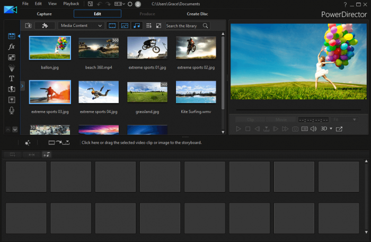Toggle the image files filter
The width and height of the screenshot is (371, 242).
point(125,25)
